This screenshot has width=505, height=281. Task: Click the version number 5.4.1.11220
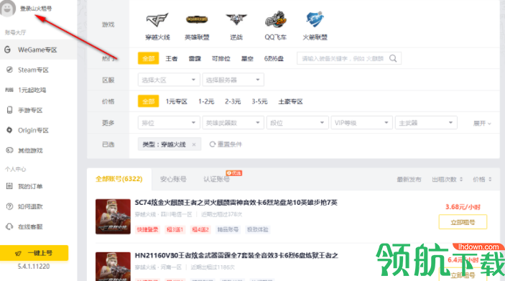[34, 267]
